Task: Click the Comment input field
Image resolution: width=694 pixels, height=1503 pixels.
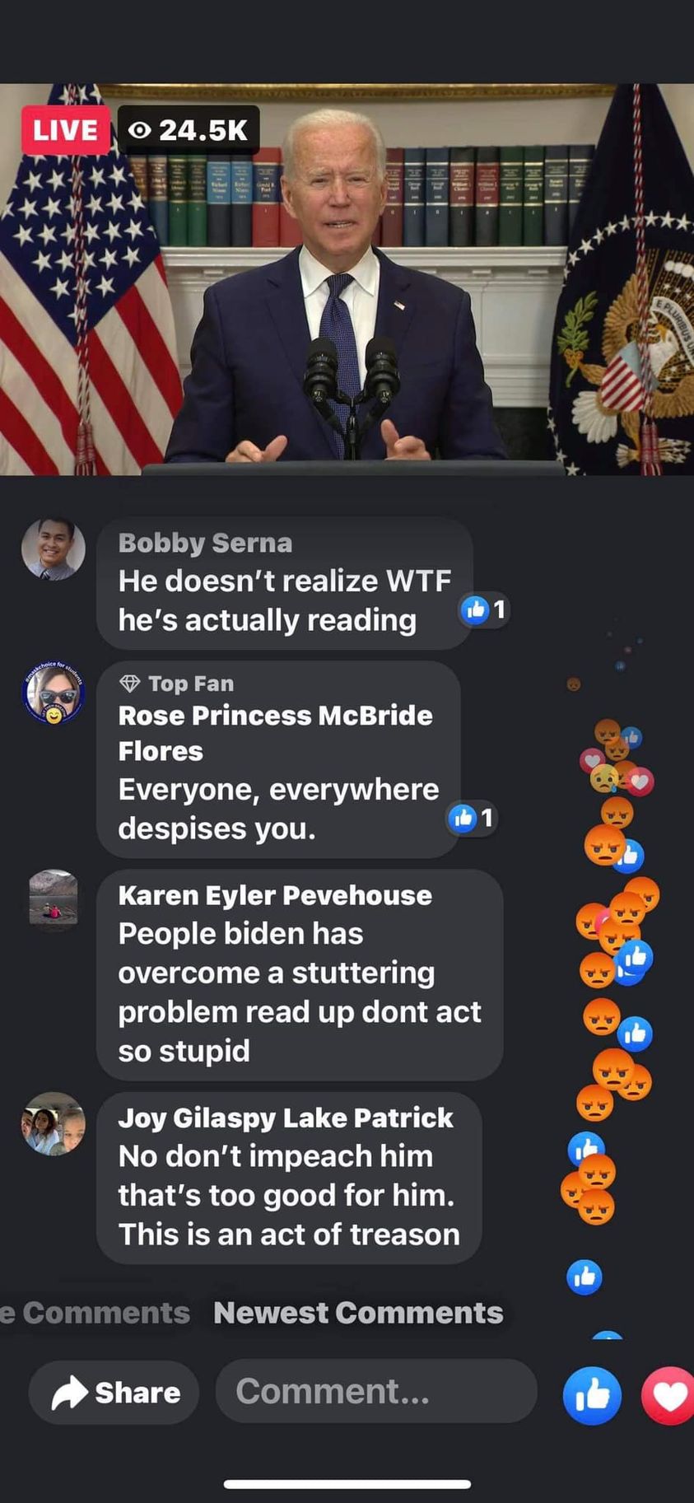Action: point(376,1391)
